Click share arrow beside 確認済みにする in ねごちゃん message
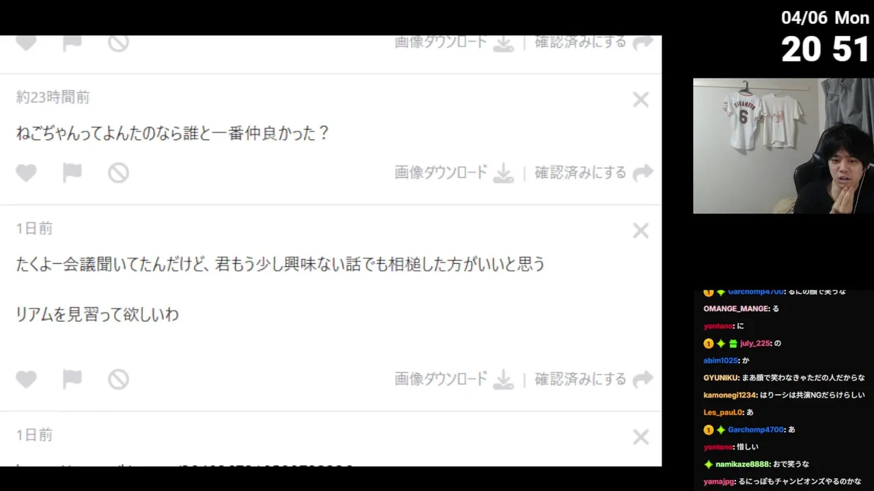Screen dimensions: 874x491 pos(643,173)
